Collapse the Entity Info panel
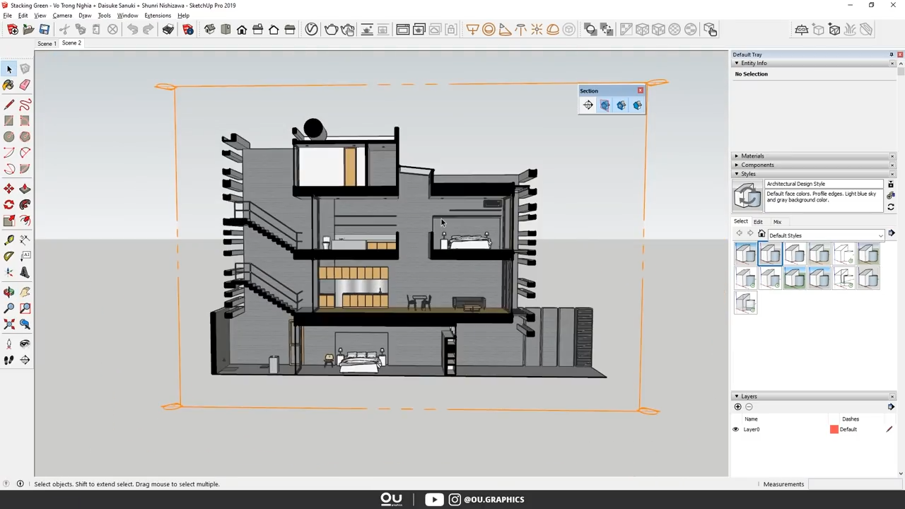 click(736, 64)
